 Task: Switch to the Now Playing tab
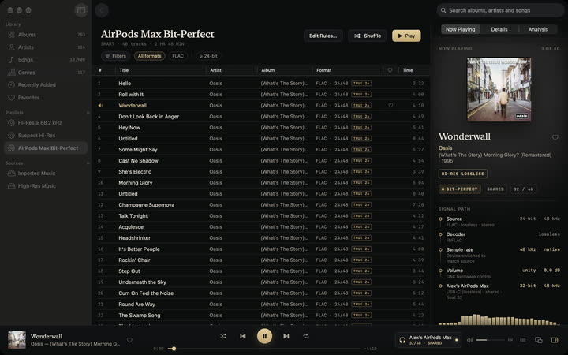point(460,29)
